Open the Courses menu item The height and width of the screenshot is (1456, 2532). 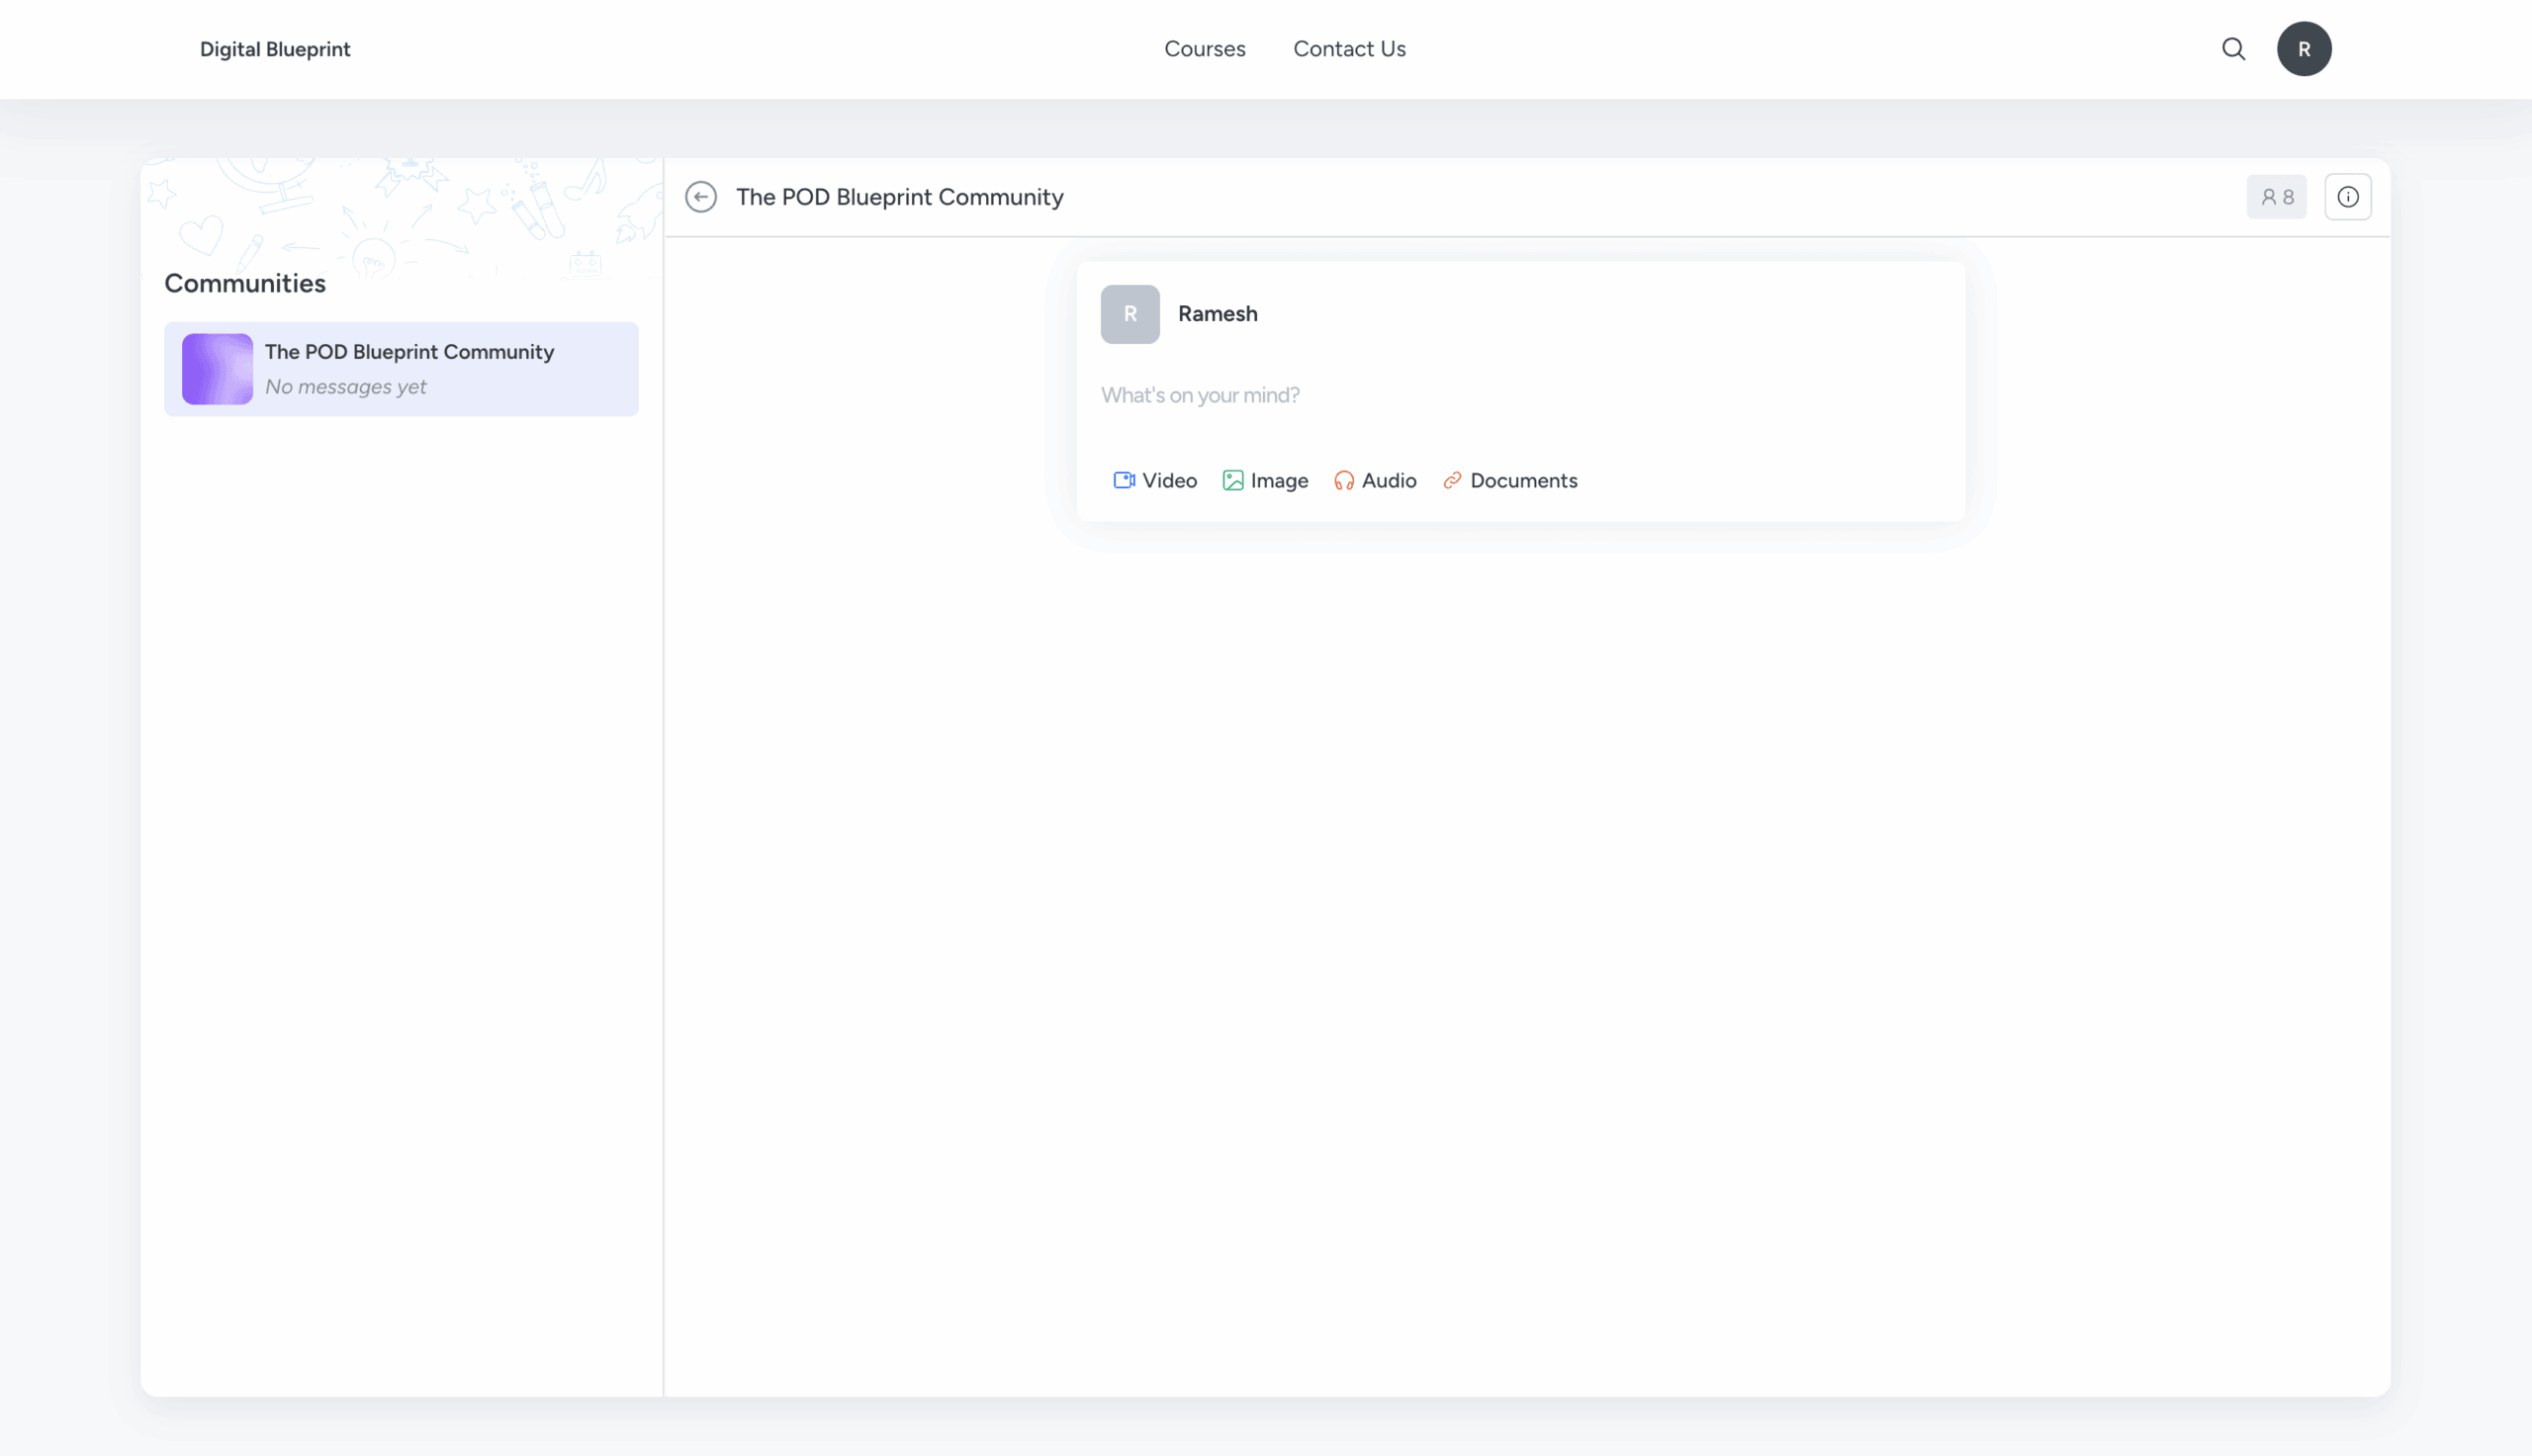click(x=1205, y=49)
